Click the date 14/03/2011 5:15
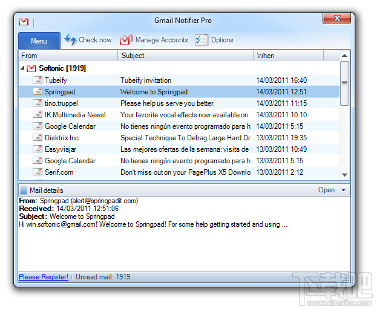377x309 pixels. [x=280, y=126]
